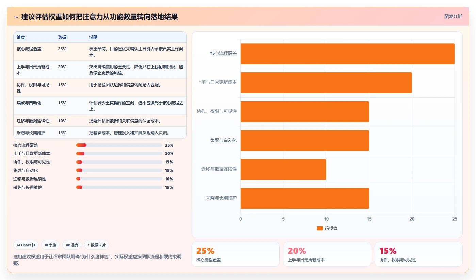This screenshot has height=280, width=476.
Task: Click the description starting 把套餐成本
Action: [x=129, y=133]
